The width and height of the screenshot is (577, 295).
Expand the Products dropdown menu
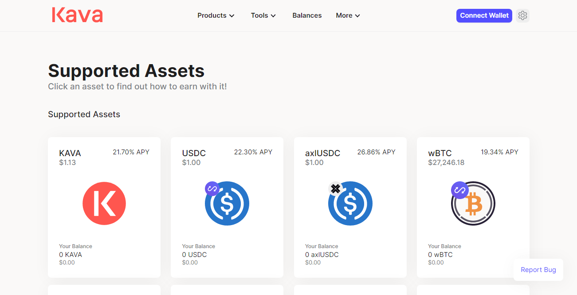point(216,15)
